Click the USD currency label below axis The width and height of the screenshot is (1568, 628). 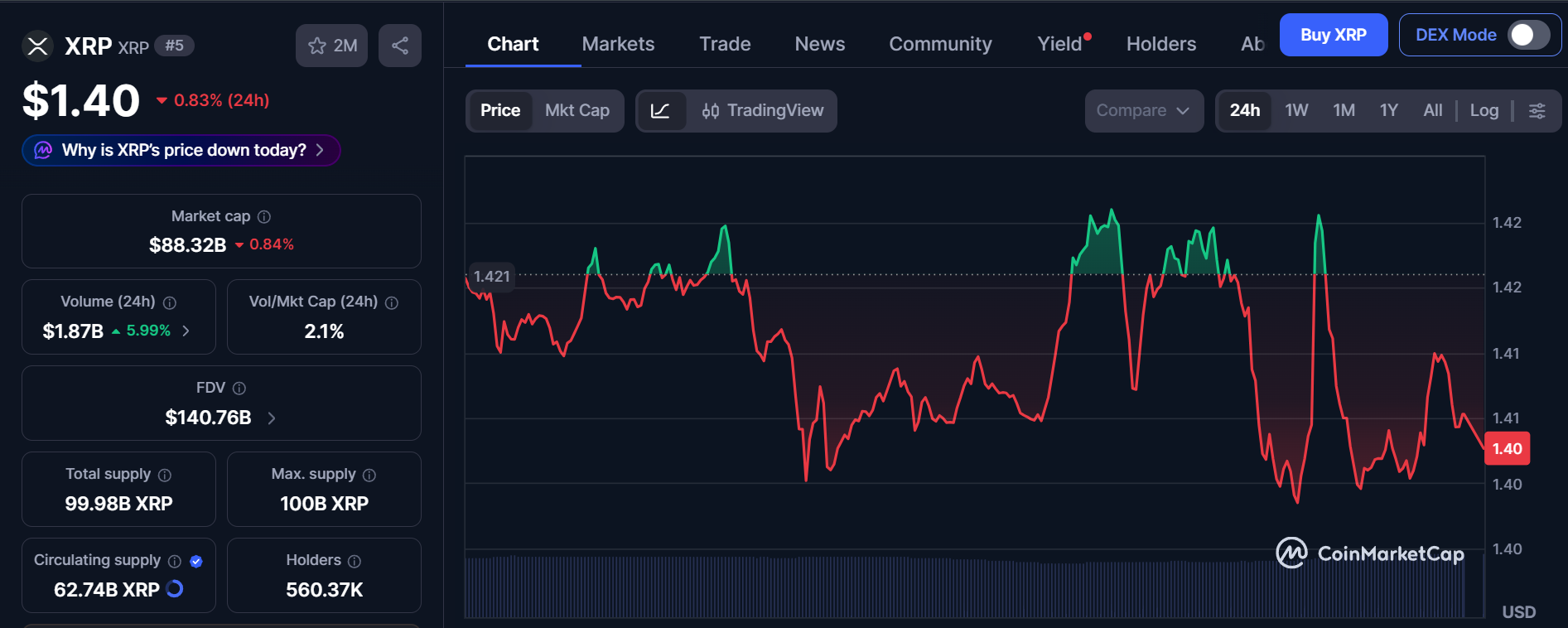1519,612
